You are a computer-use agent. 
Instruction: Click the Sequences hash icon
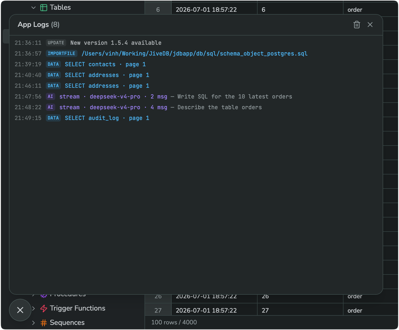[44, 323]
